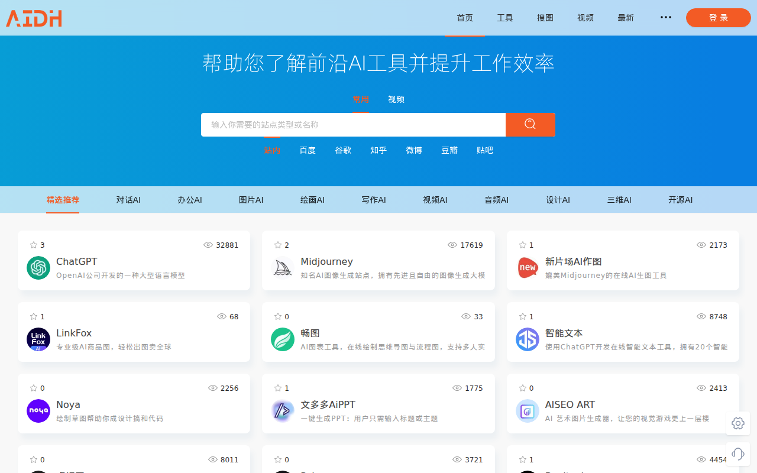
Task: Click the 新片场AI作图 red icon
Action: point(528,268)
